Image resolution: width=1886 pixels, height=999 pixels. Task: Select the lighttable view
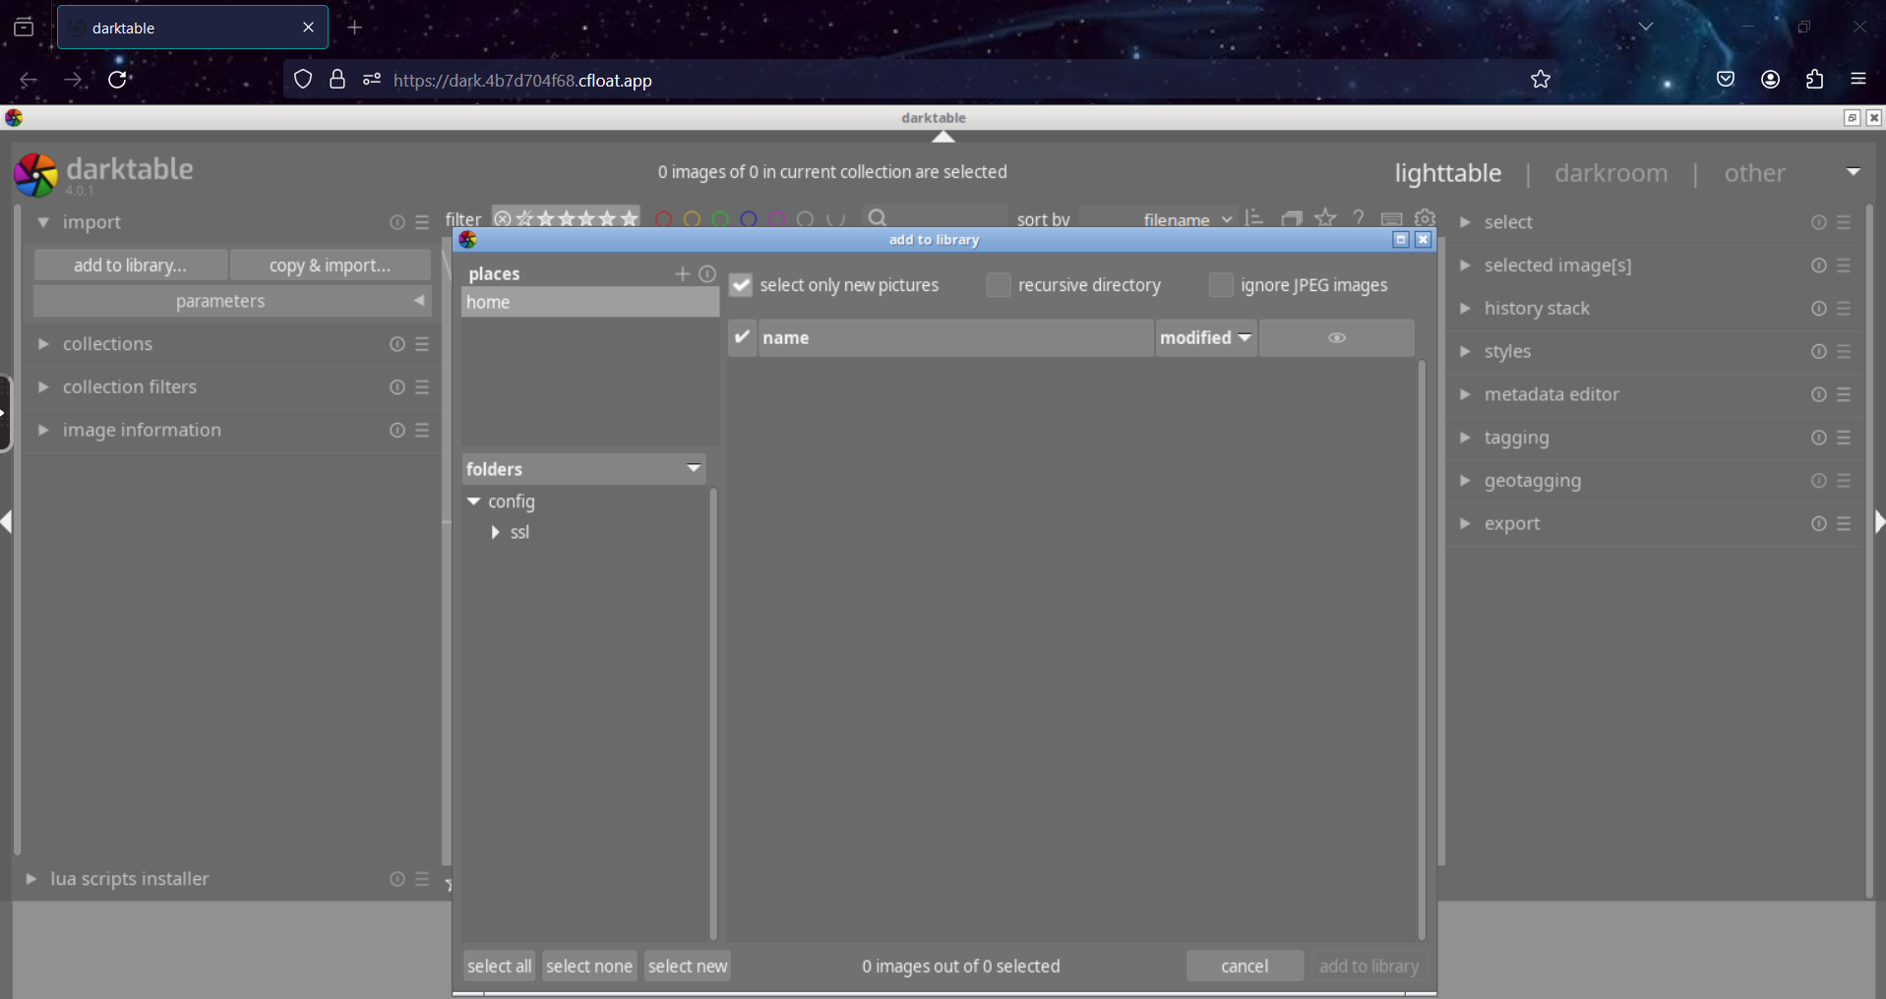[x=1448, y=173]
